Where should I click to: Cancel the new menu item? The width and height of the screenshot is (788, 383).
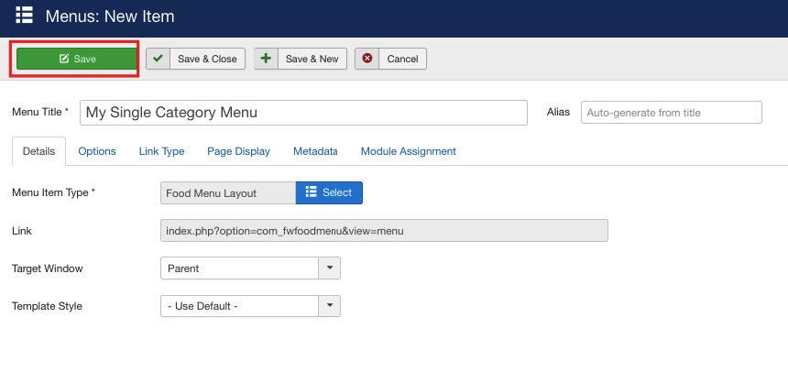tap(390, 59)
